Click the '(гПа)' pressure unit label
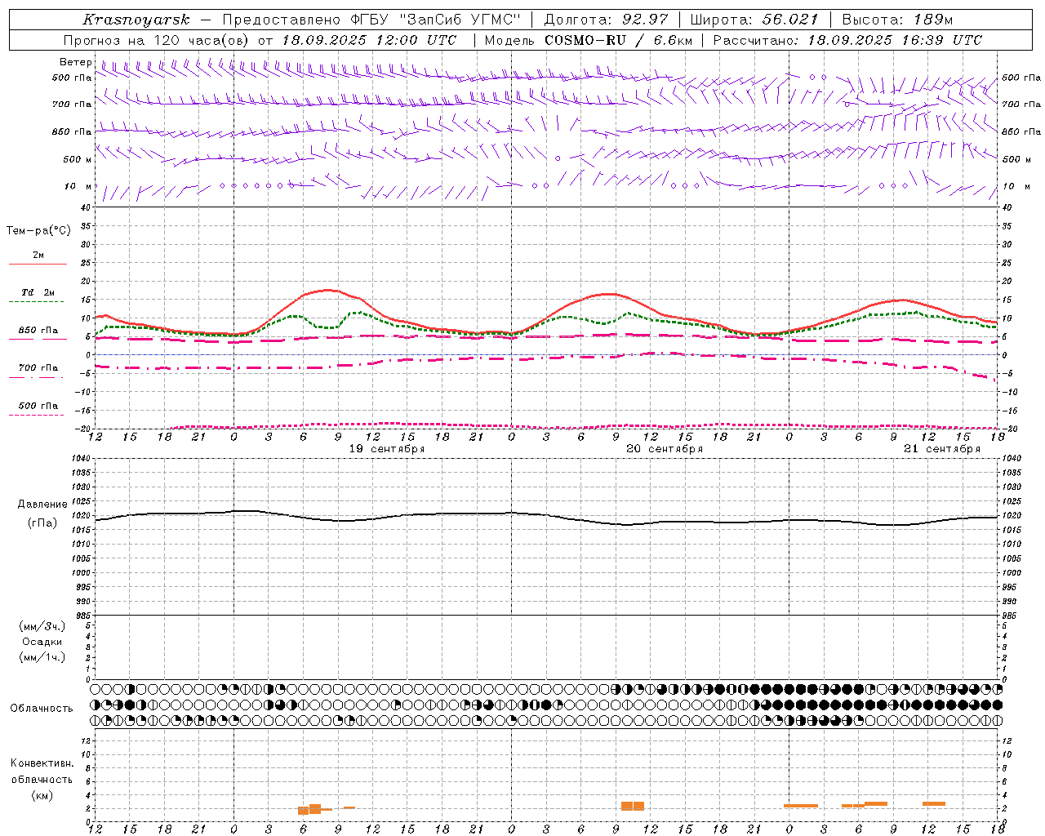Viewport: 1045px width, 836px height. (42, 522)
